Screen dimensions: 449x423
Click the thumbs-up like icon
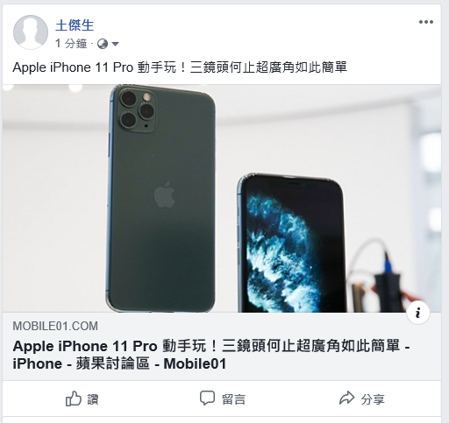73,398
